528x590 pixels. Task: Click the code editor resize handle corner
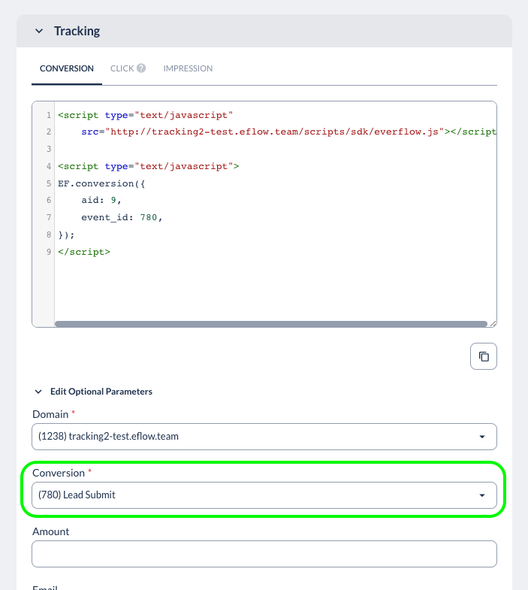coord(493,324)
